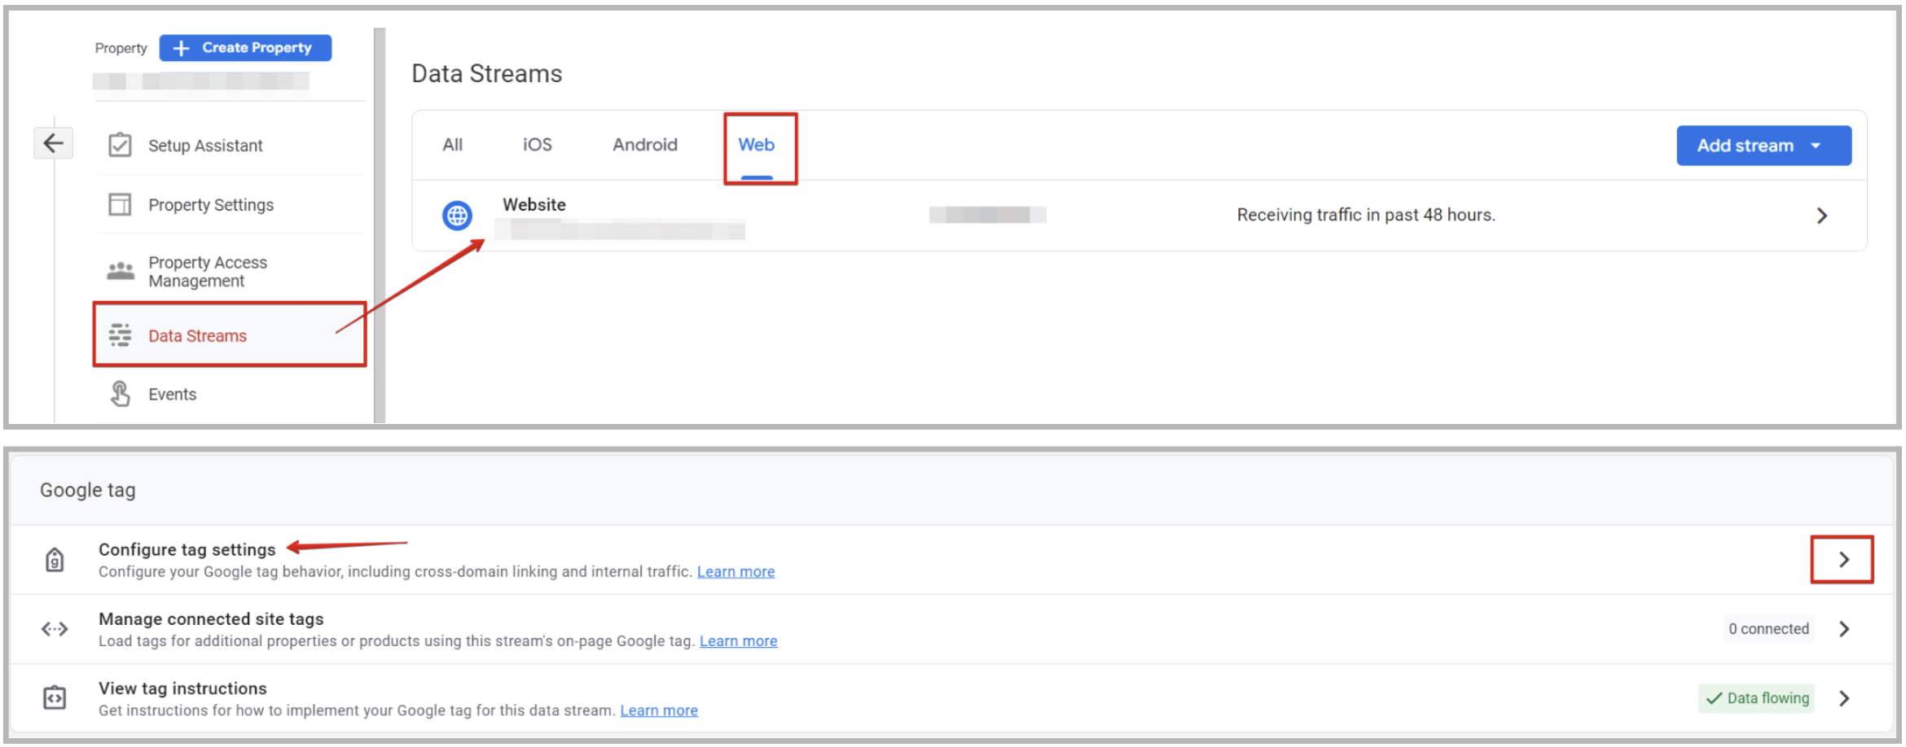The image size is (1906, 747).
Task: Switch to the All streams tab
Action: click(x=452, y=145)
